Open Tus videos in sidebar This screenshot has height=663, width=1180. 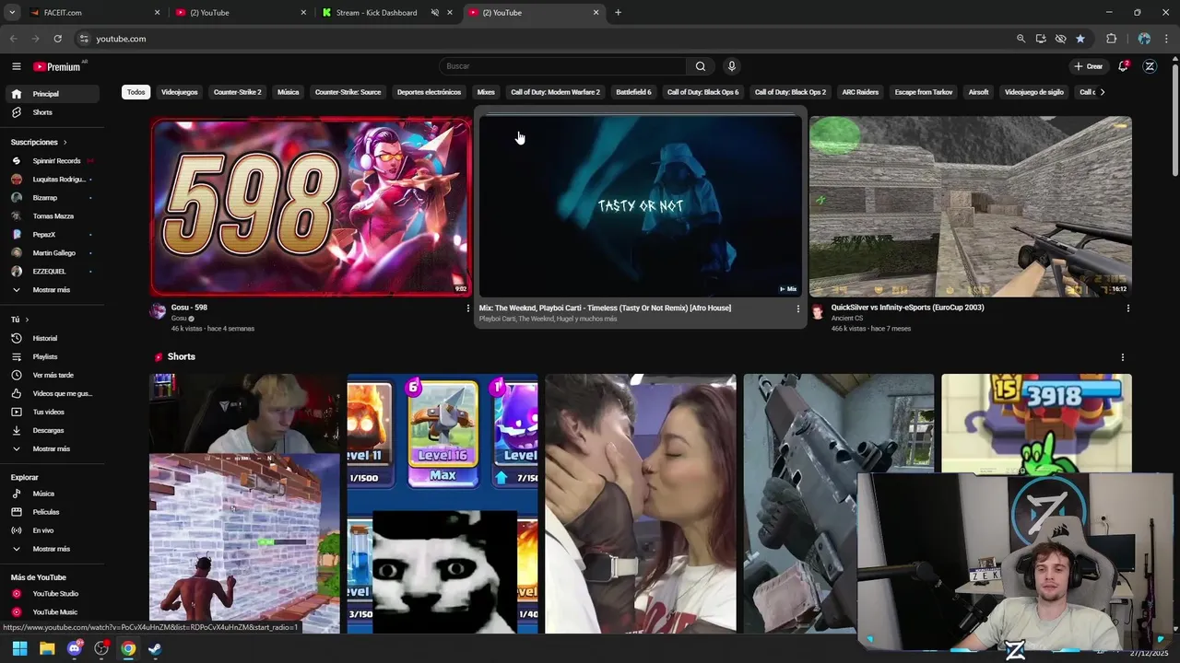click(x=51, y=412)
